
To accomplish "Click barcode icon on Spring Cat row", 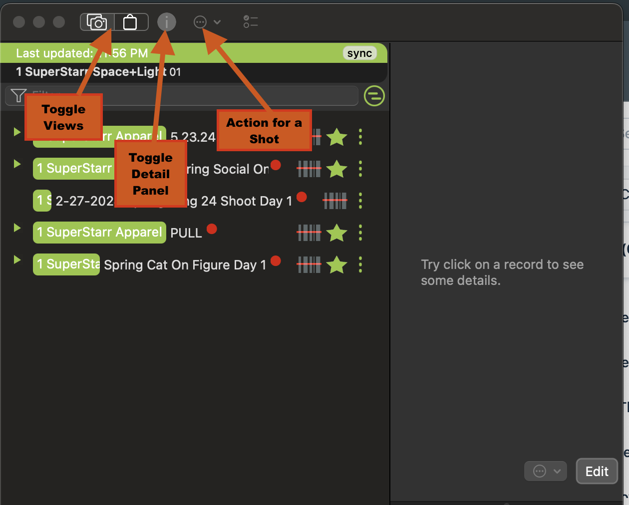I will [x=309, y=264].
